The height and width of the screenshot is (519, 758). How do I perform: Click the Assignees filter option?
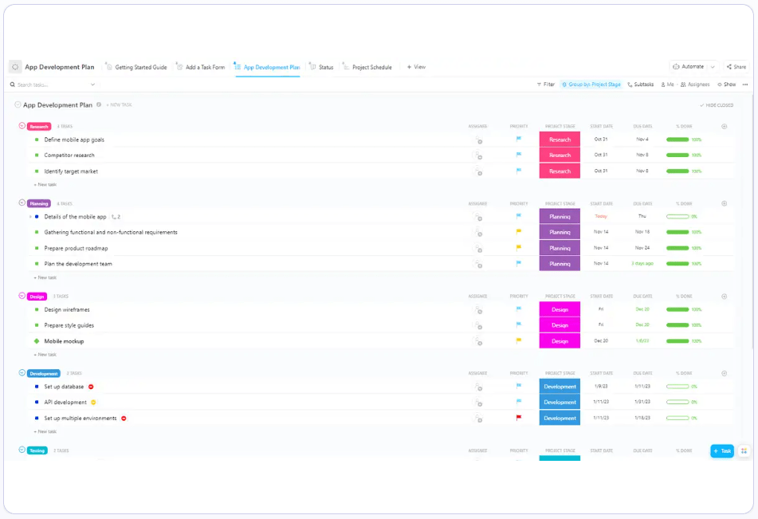(x=695, y=85)
